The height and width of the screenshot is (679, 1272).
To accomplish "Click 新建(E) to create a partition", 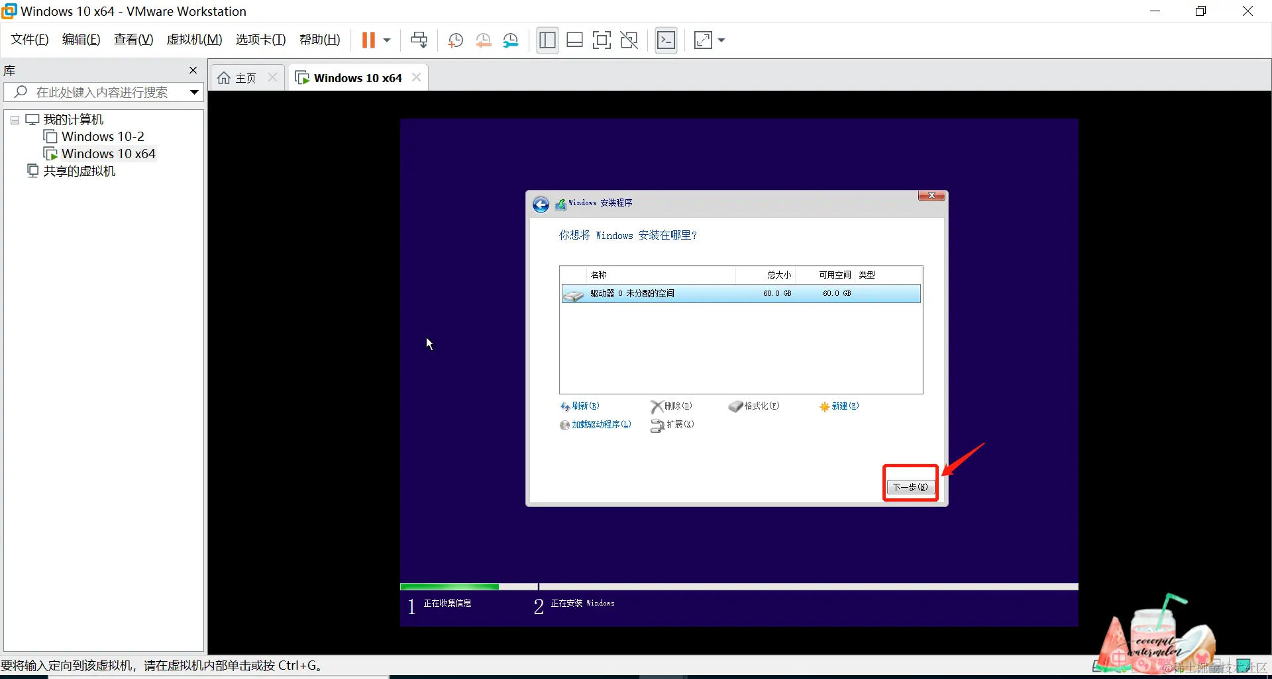I will tap(839, 406).
